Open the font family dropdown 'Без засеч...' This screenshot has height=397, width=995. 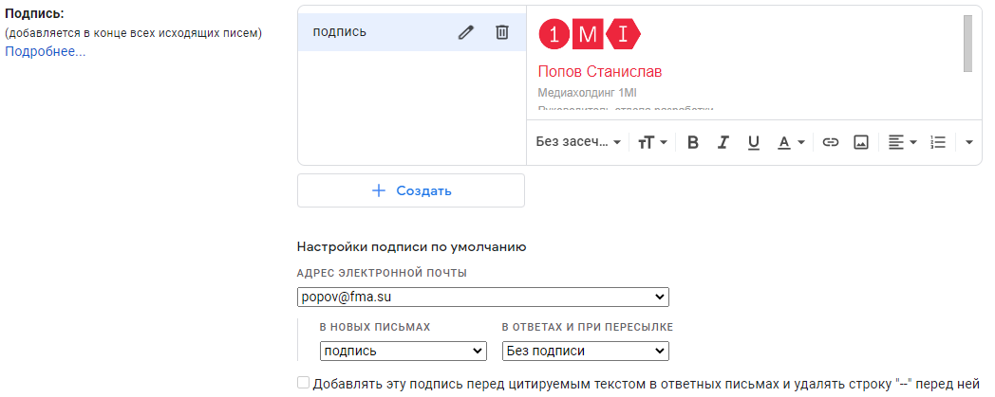point(578,142)
